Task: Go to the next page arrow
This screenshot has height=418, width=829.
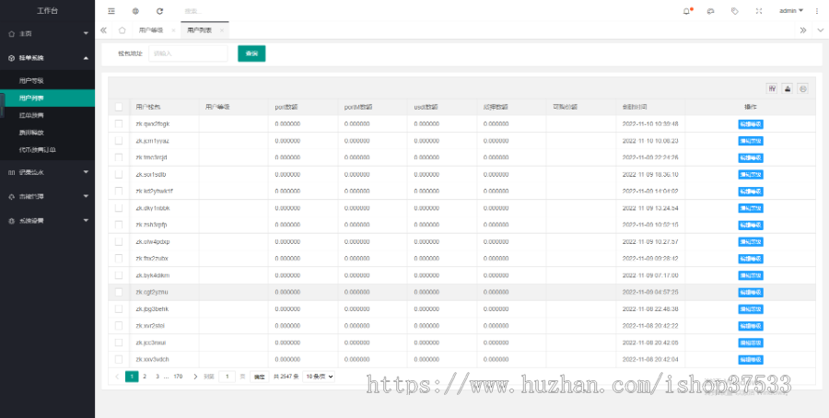Action: pos(195,377)
